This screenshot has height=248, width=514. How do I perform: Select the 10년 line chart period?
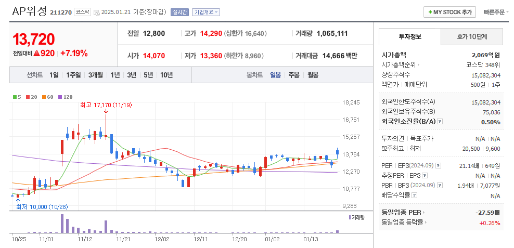click(x=166, y=75)
